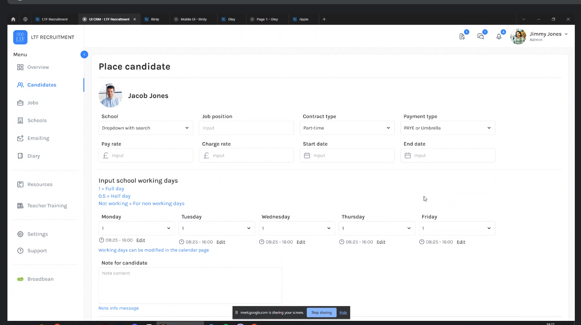
Task: Open the School dropdown with search
Action: click(x=145, y=128)
